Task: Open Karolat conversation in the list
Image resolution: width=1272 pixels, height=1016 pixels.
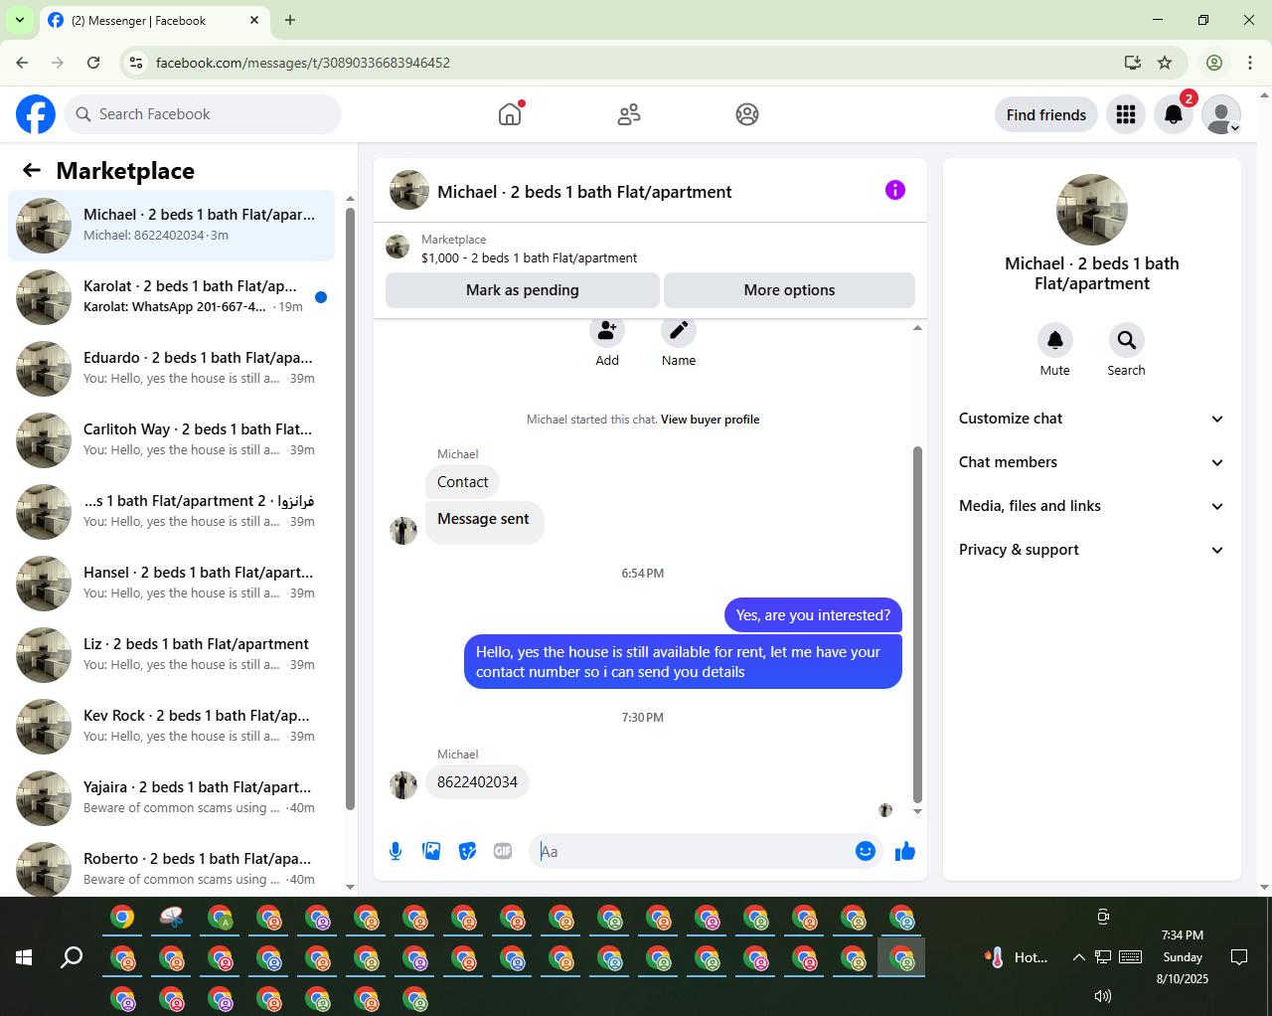Action: pos(171,297)
